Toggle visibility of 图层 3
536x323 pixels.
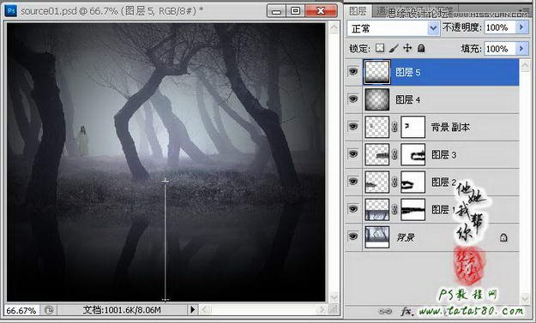click(353, 154)
